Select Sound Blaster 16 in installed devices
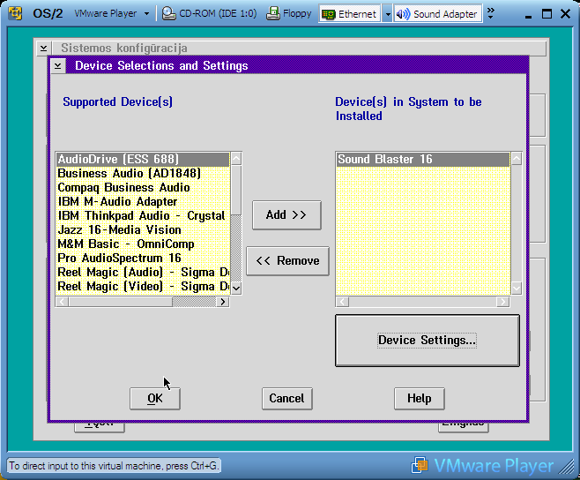 point(423,159)
